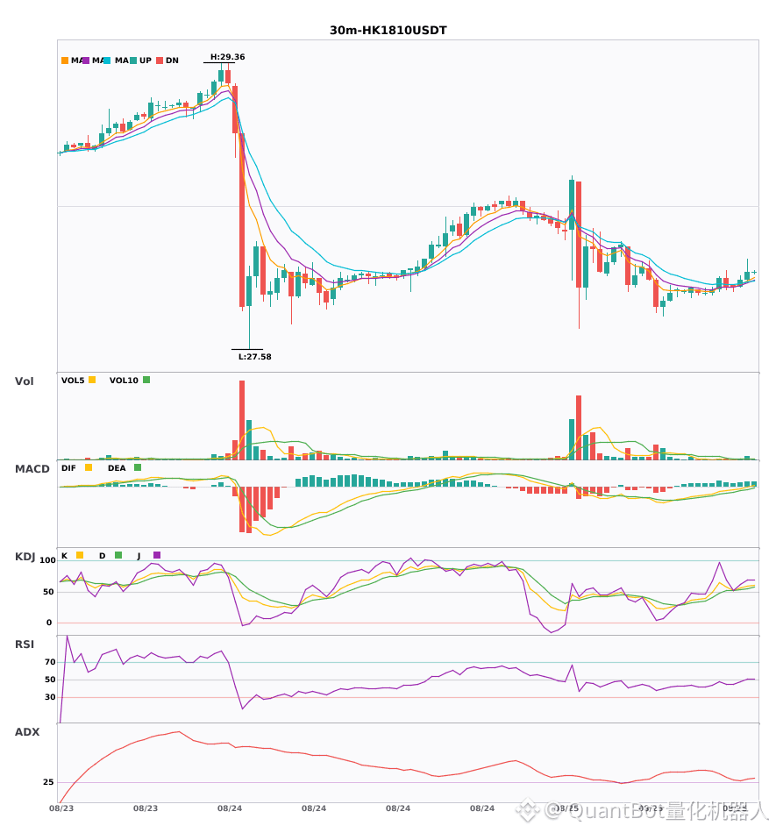Pick the purple J line swatch
The height and width of the screenshot is (833, 776).
[157, 555]
